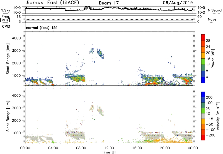Click the 'Beam 17' label
Viewport: 223px width, 154px height.
click(109, 3)
